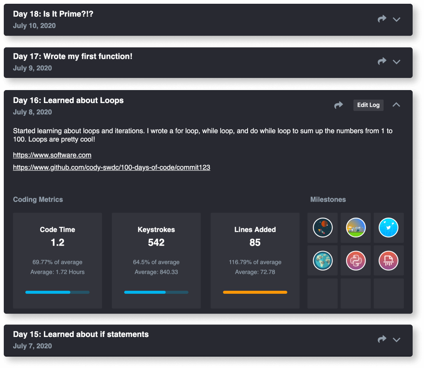Share the Day 18 log entry

click(382, 19)
